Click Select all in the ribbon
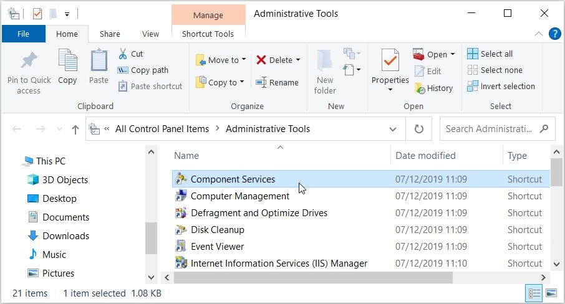This screenshot has height=304, width=565. click(490, 54)
